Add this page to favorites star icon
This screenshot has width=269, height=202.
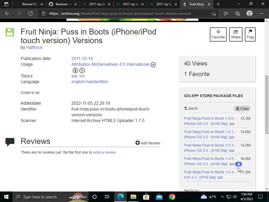pos(213,13)
